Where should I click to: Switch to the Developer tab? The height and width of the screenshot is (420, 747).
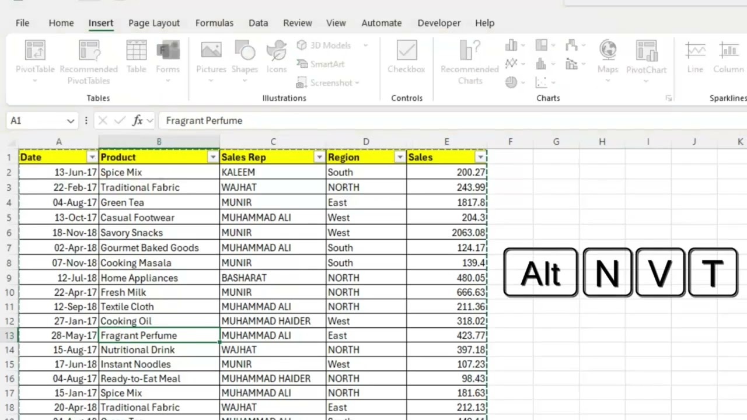click(439, 23)
